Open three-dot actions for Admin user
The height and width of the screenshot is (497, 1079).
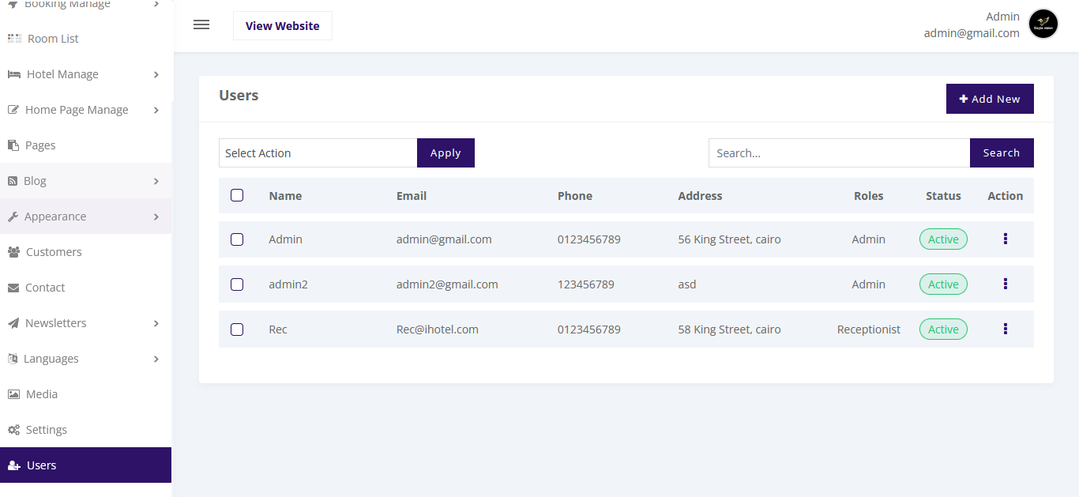pos(1005,239)
